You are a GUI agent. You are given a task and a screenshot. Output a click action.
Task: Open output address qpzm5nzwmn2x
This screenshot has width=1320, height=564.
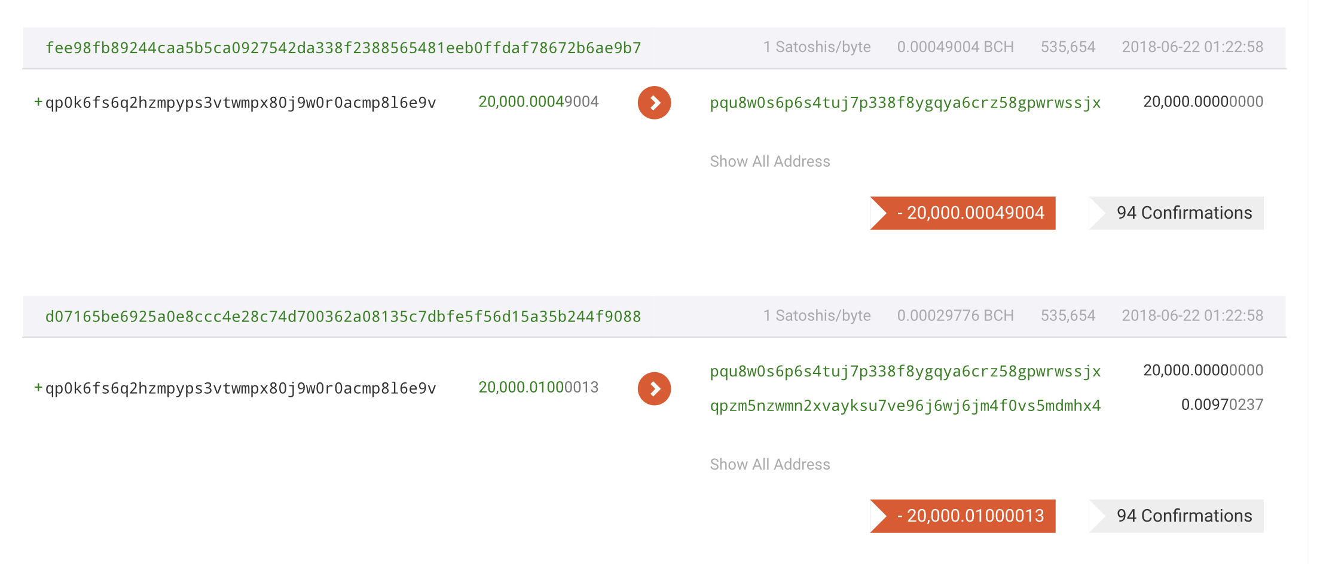(x=905, y=406)
